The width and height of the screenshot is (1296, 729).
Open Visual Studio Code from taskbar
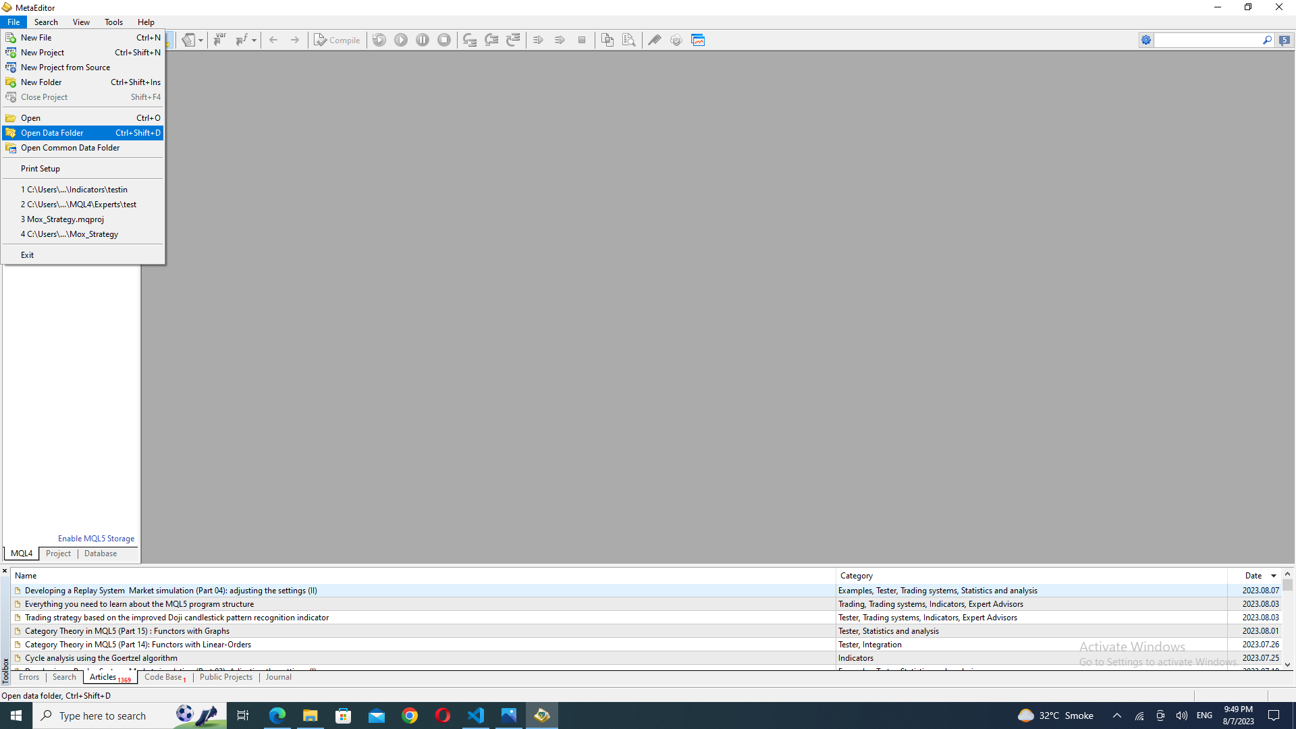[x=476, y=715]
